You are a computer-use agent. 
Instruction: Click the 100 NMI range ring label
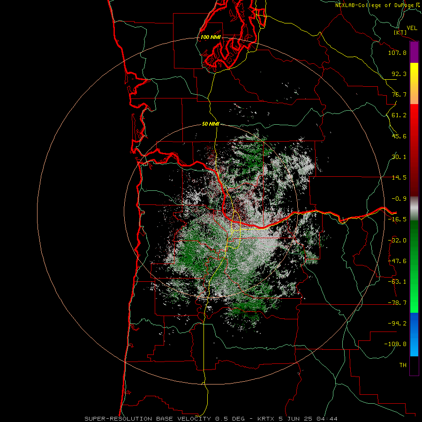[211, 37]
